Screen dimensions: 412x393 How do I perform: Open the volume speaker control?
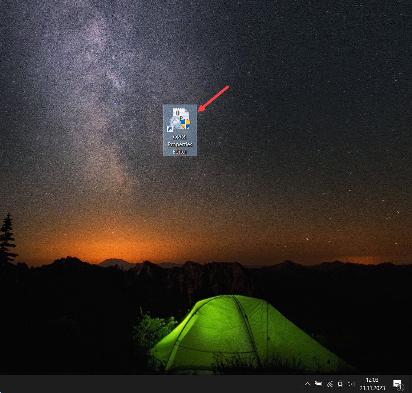[351, 384]
